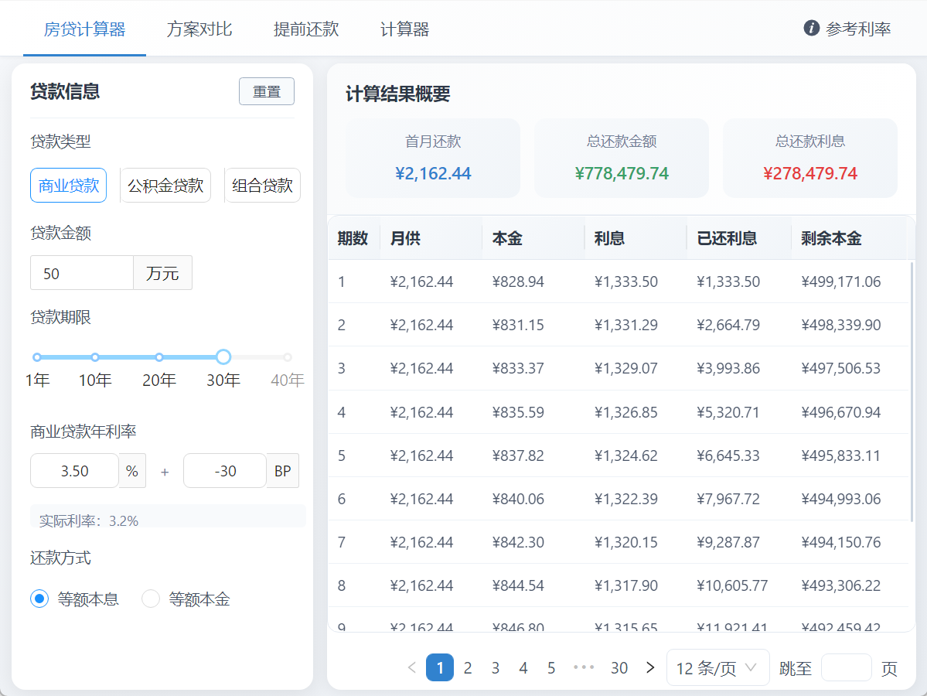Screen dimensions: 927x696
Task: Open the 计算器 tab
Action: (x=405, y=29)
